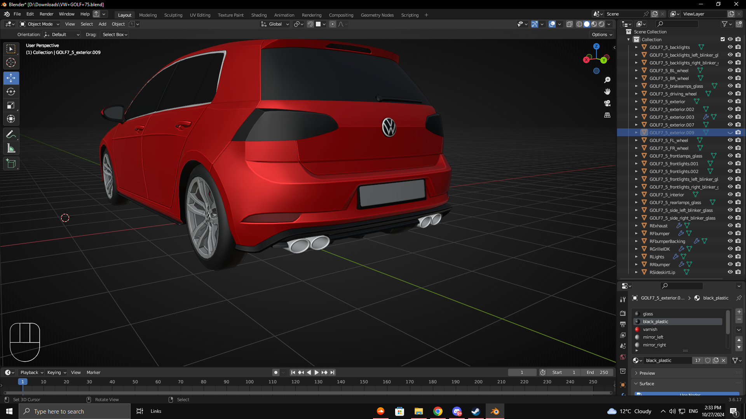The height and width of the screenshot is (419, 746).
Task: Toggle camera view in viewport
Action: [607, 103]
